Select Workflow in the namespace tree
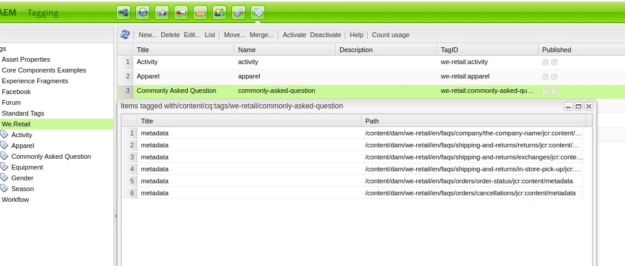This screenshot has width=625, height=266. pos(15,199)
